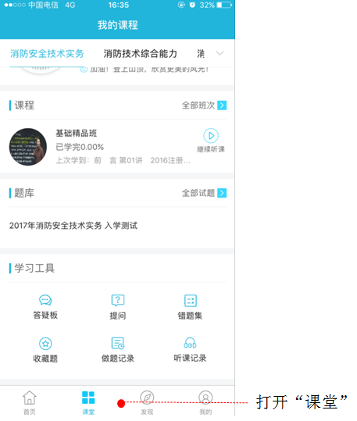Tap the 基础精品班 course title
This screenshot has height=421, width=357.
click(77, 133)
